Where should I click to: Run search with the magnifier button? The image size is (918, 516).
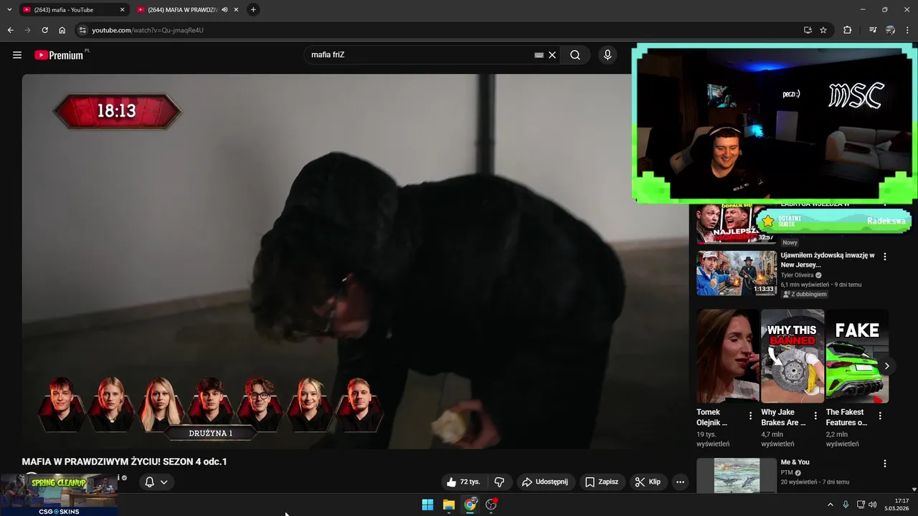[575, 55]
